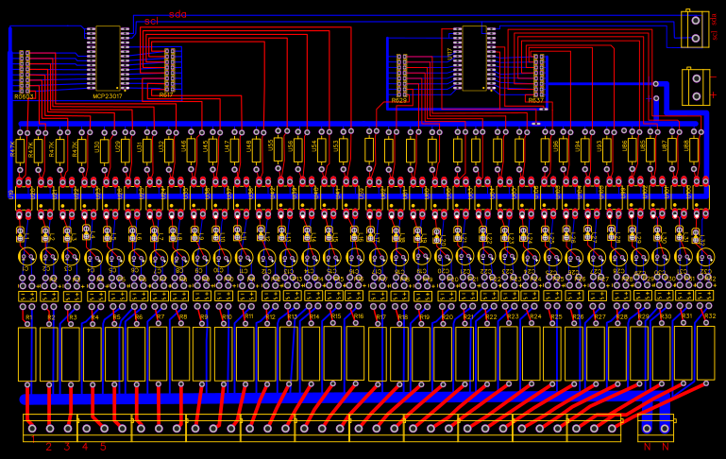Click the U96 resistor designator
The image size is (726, 459).
pyautogui.click(x=555, y=146)
